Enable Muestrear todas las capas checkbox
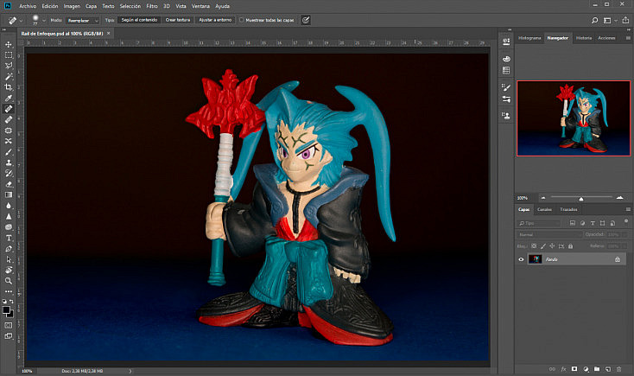The height and width of the screenshot is (376, 634). [241, 20]
